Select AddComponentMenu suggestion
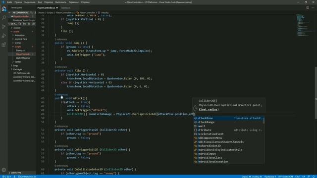 [x=228, y=138]
